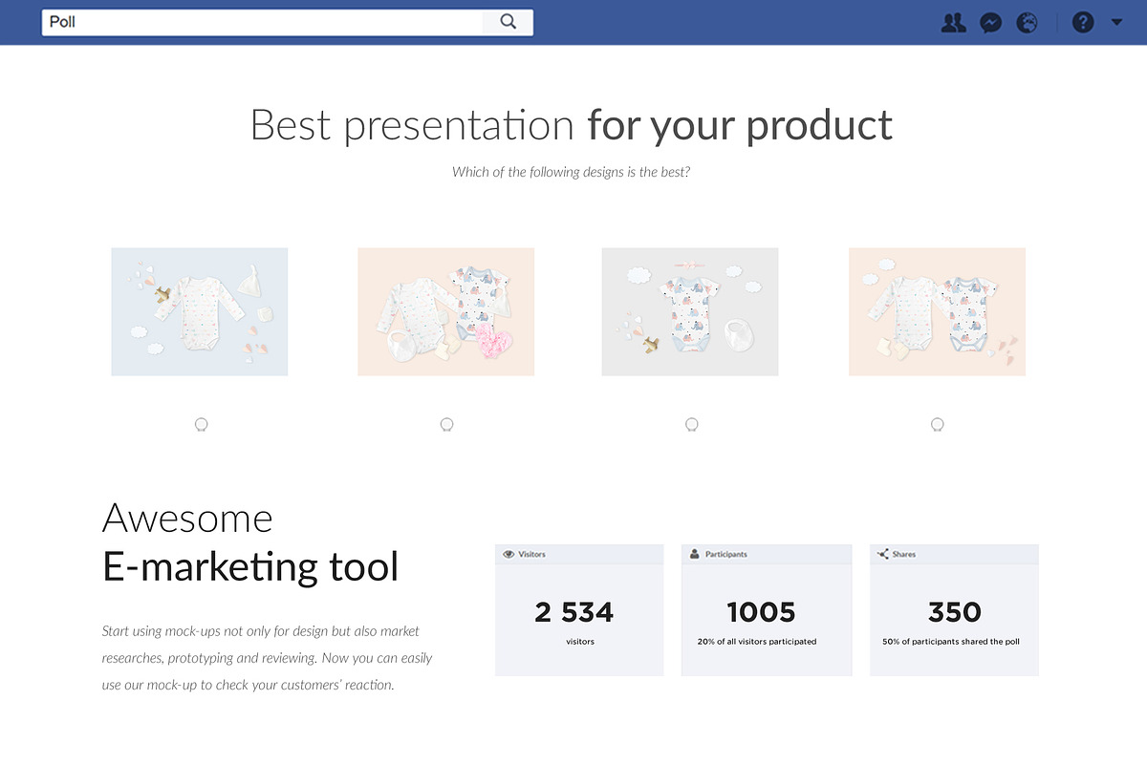Click "20% of all visitors participated" text

[x=757, y=642]
